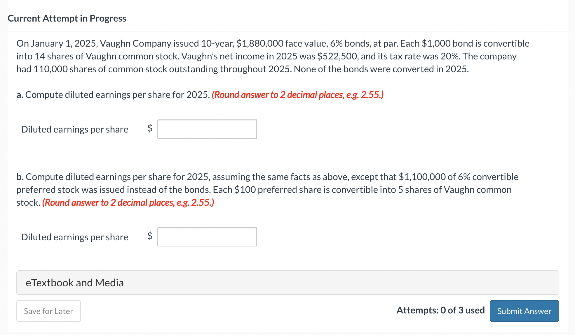Click the part b Diluted earnings per share label
575x335 pixels.
tap(75, 237)
